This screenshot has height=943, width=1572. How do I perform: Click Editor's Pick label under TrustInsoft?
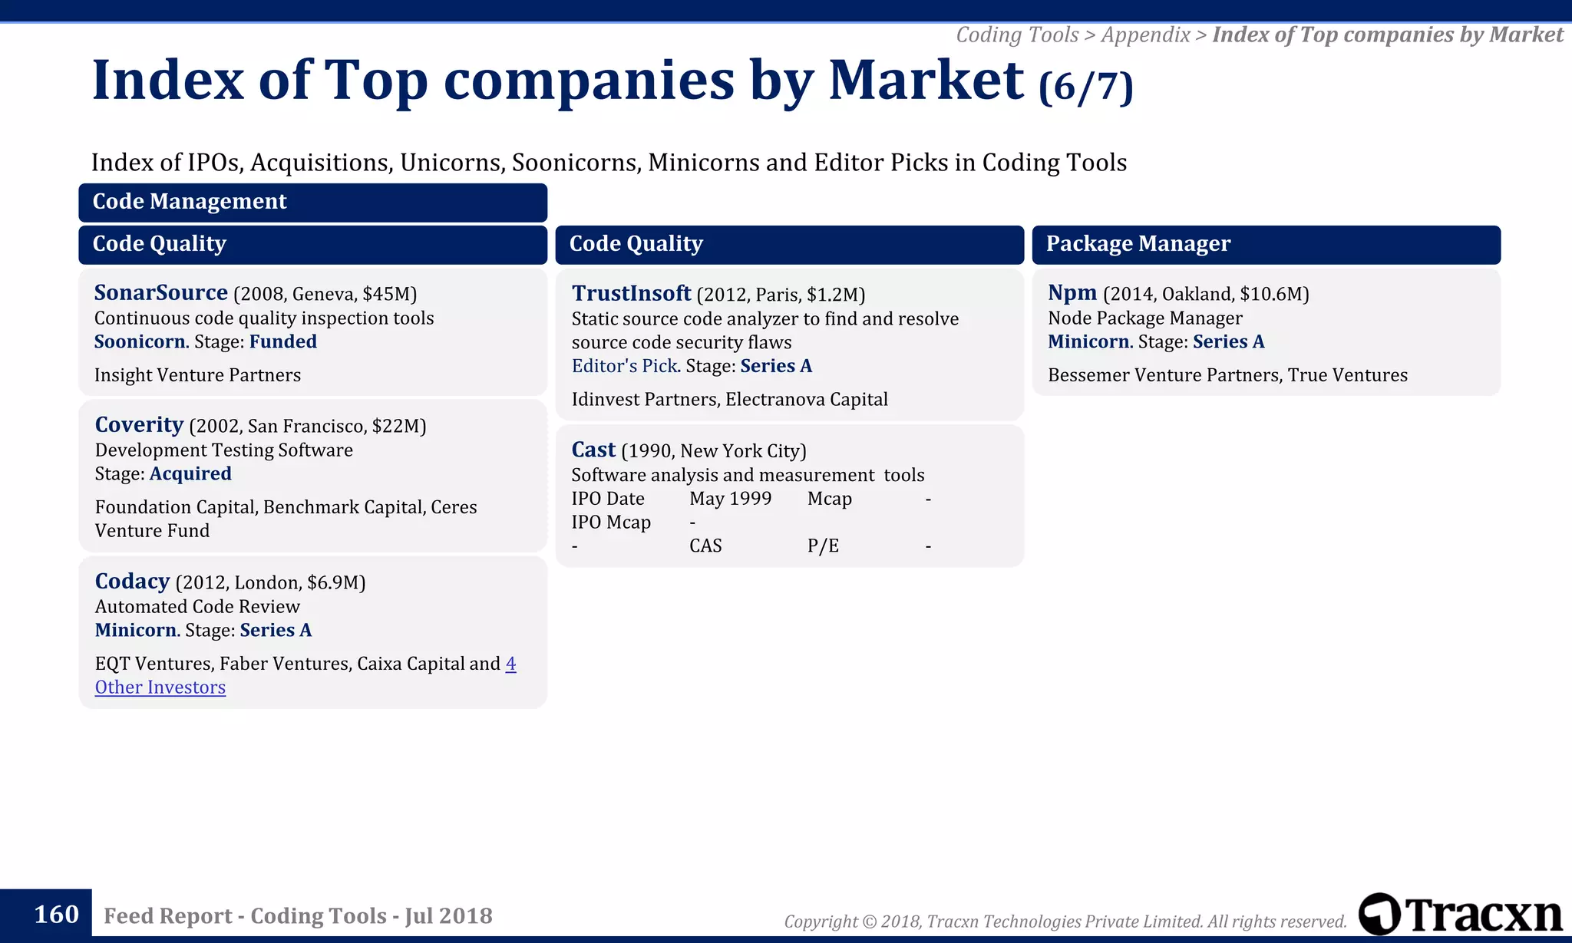pos(625,366)
